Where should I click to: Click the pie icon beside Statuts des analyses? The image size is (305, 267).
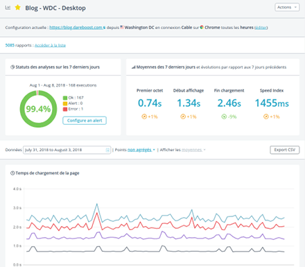pos(12,67)
